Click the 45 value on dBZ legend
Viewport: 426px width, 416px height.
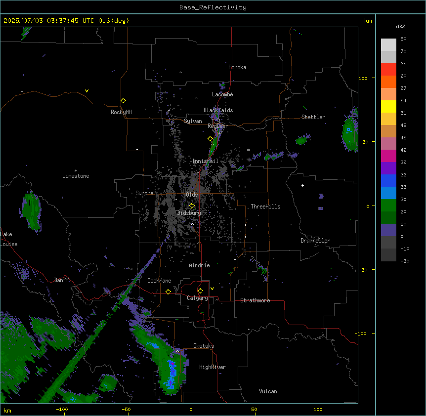coord(403,138)
